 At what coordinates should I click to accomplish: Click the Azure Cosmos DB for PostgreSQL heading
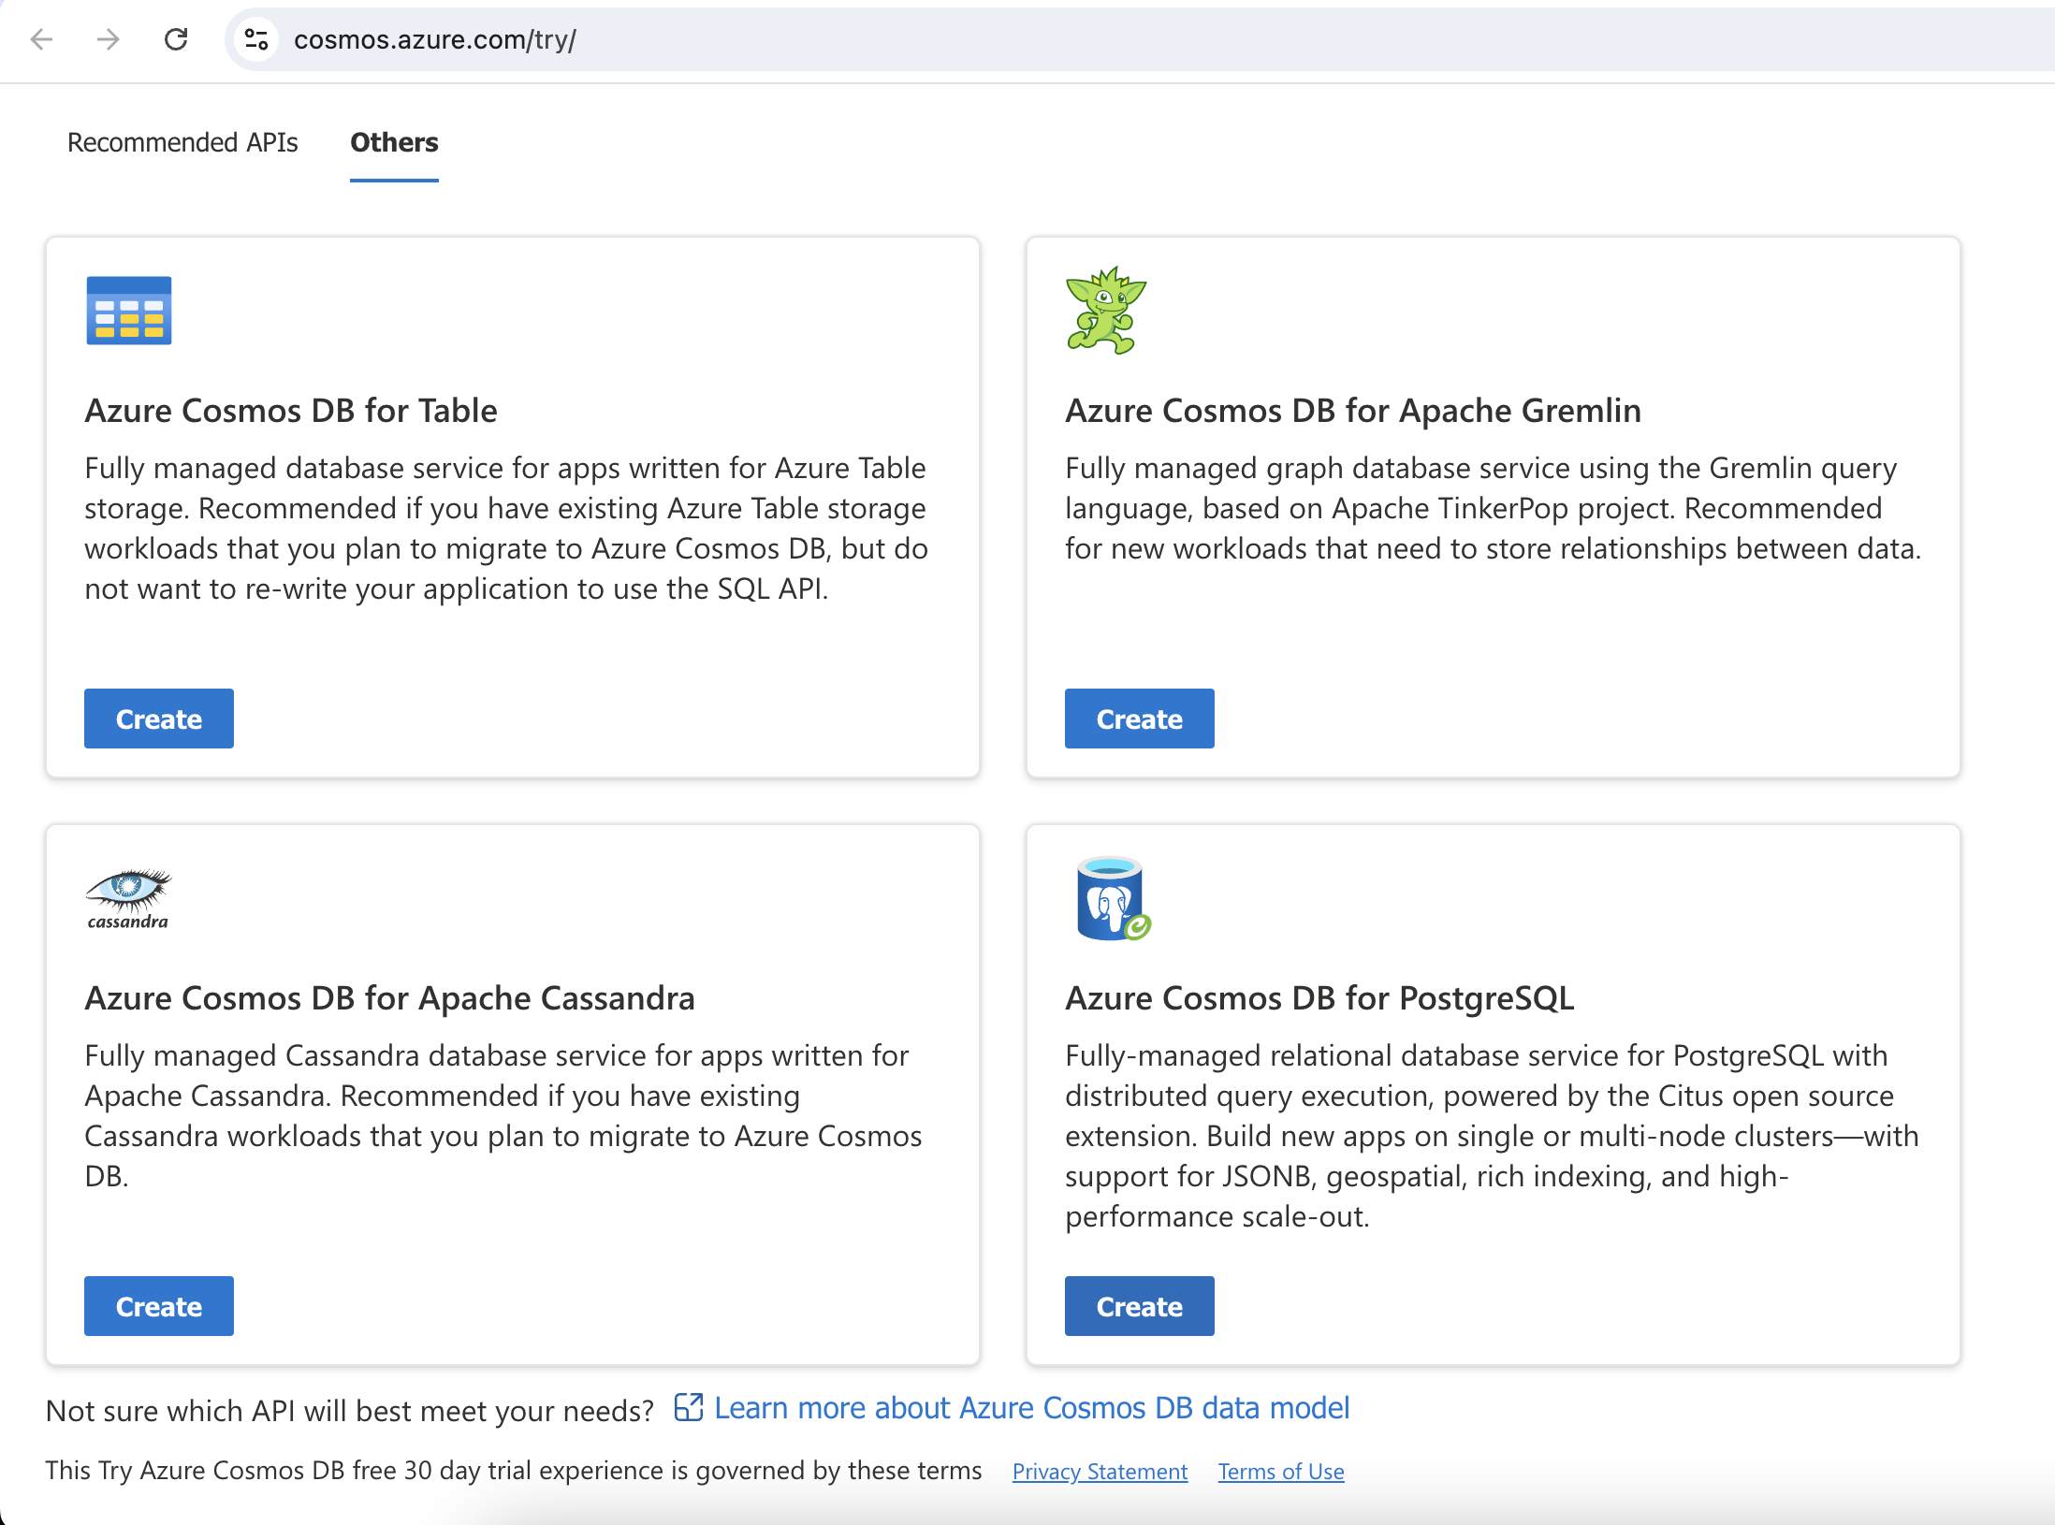(1319, 998)
